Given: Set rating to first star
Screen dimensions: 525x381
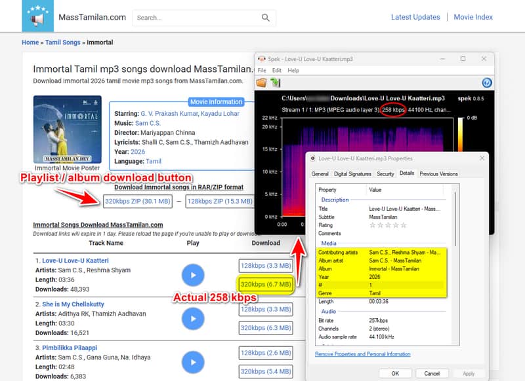Looking at the screenshot, I should click(372, 225).
